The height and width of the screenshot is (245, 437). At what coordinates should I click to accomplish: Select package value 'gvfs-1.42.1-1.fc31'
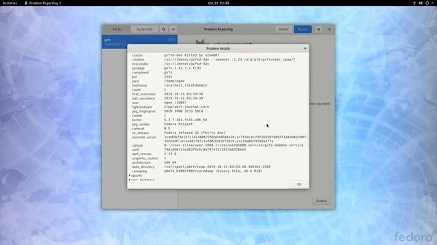point(182,68)
